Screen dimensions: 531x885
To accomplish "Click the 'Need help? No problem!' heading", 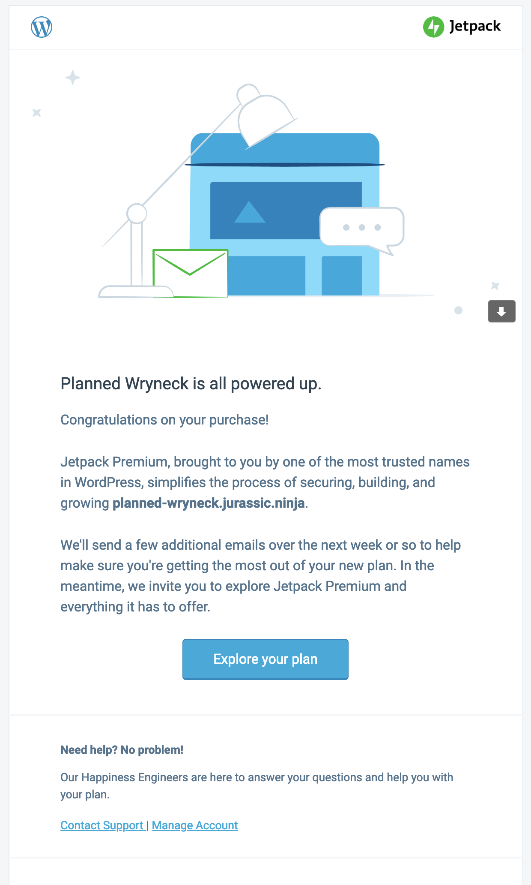I will [122, 750].
